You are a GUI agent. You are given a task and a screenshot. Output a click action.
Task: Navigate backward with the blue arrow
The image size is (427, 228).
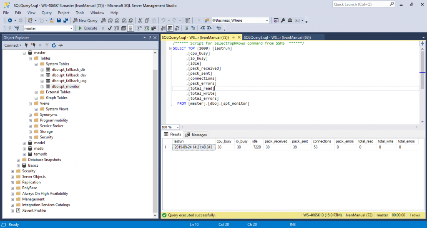point(10,20)
